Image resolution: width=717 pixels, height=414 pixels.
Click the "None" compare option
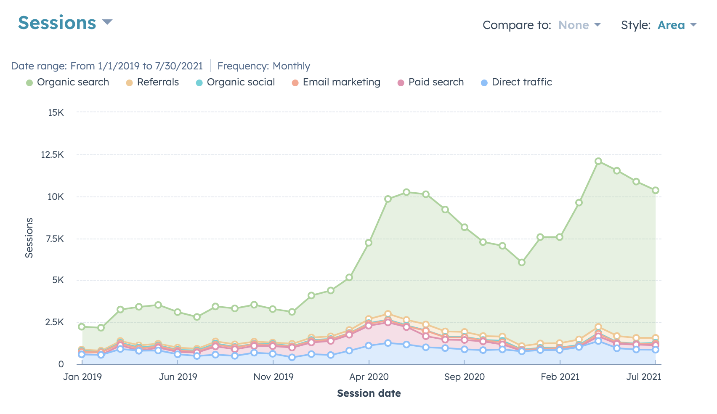click(573, 25)
